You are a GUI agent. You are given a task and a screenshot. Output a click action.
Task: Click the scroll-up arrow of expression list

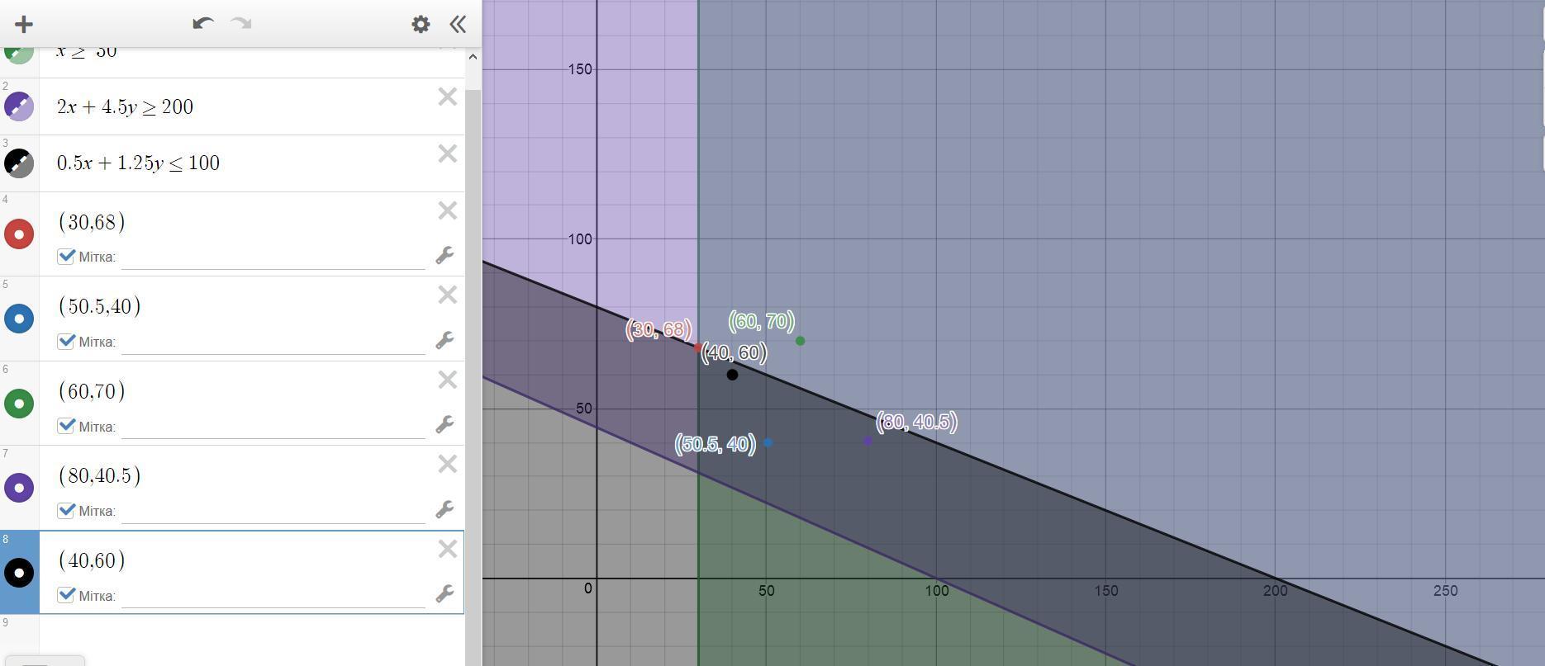click(x=473, y=57)
